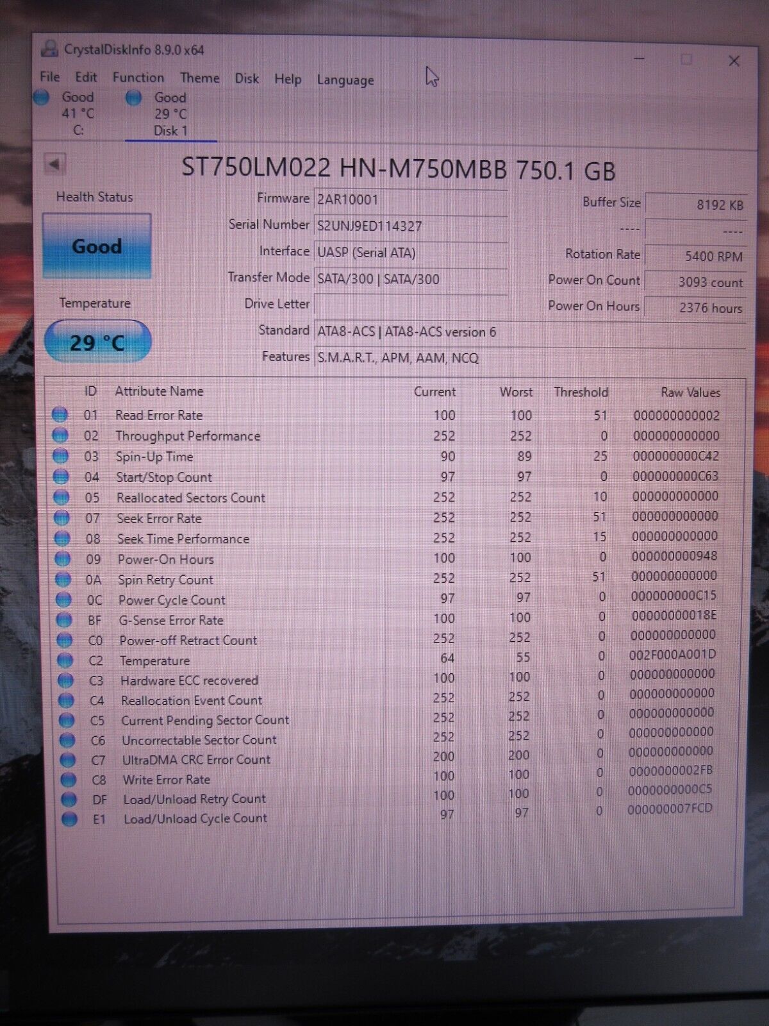Click status orb for Power-off Retract Count
This screenshot has height=1026, width=769.
(x=65, y=640)
